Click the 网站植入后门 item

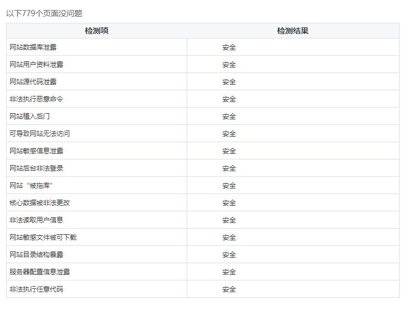tap(30, 117)
